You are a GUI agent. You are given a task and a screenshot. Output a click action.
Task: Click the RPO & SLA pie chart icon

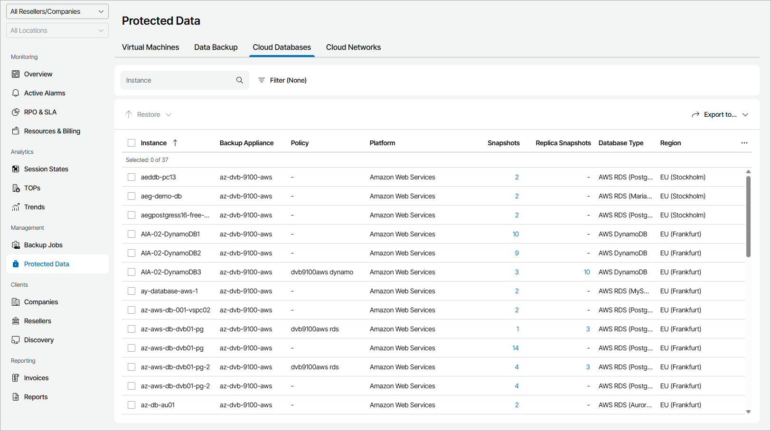point(16,112)
